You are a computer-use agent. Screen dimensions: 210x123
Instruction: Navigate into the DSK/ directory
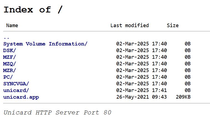click(x=10, y=50)
